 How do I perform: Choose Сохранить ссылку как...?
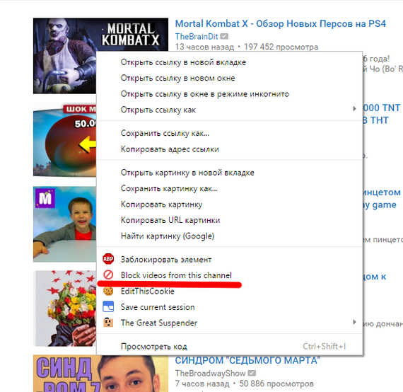click(230, 133)
